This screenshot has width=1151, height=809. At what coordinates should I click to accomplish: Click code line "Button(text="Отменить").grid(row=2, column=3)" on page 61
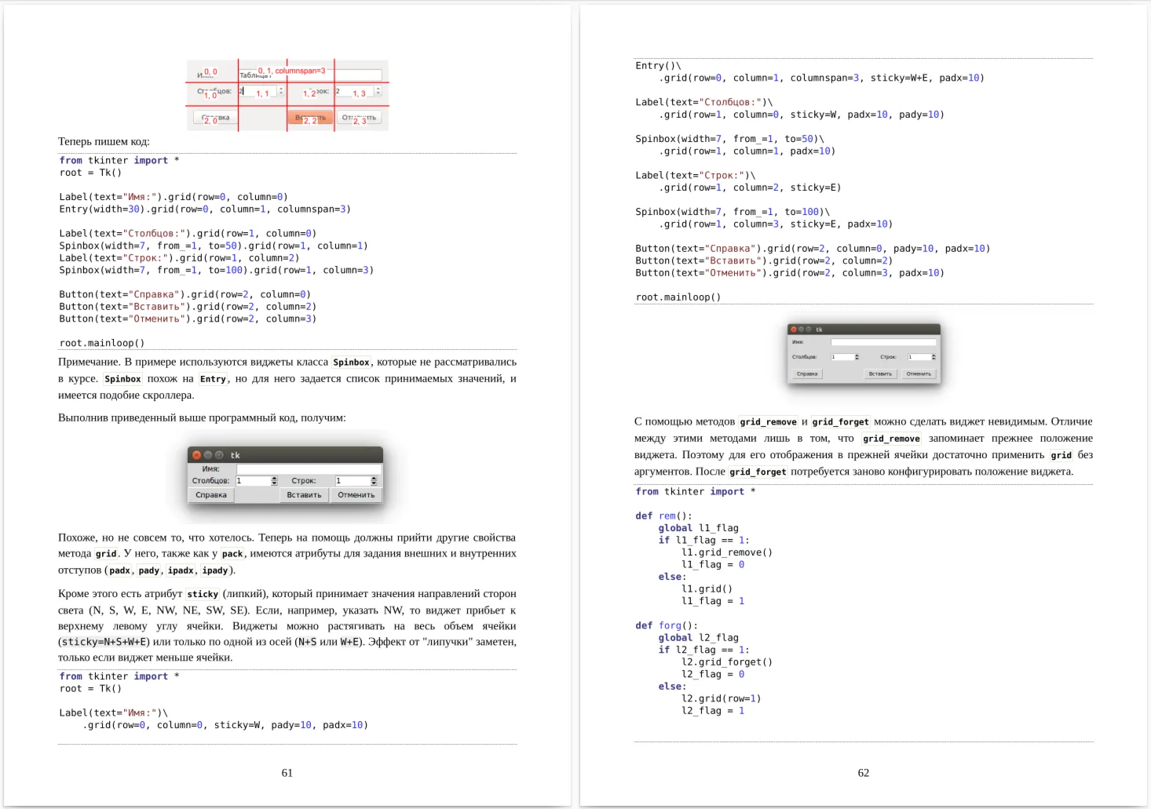188,319
